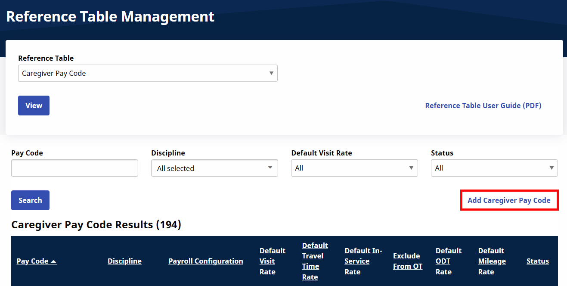The width and height of the screenshot is (567, 286).
Task: Focus the Pay Code filter input field
Action: pyautogui.click(x=74, y=168)
